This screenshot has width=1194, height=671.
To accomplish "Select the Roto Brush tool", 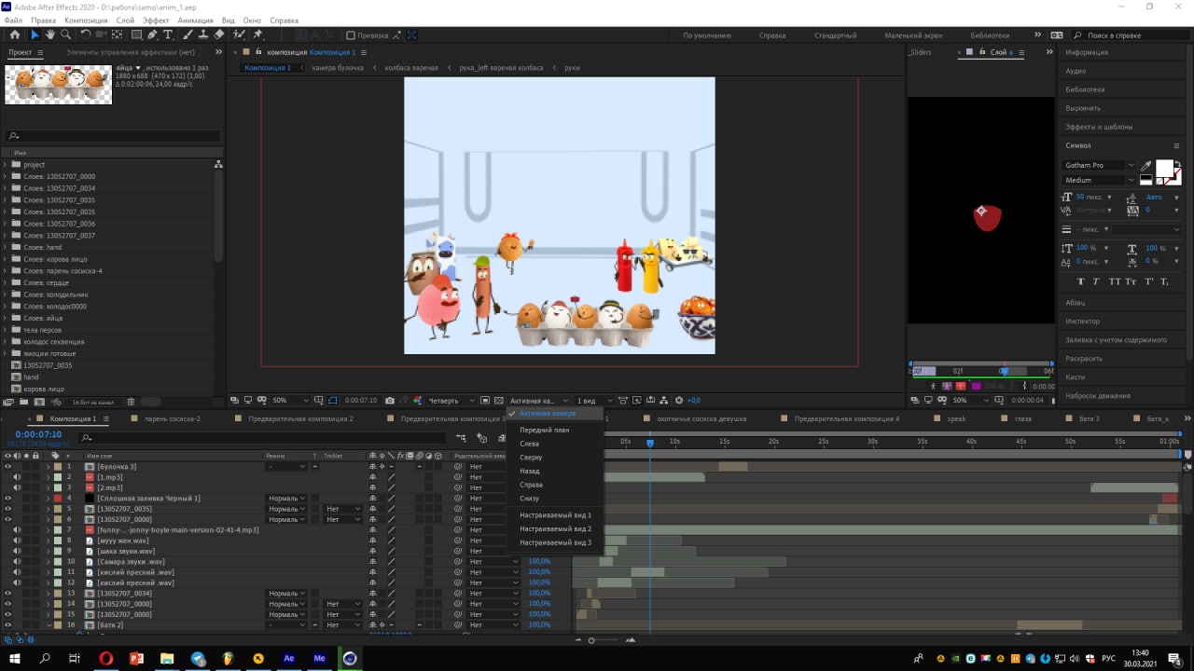I will (x=240, y=34).
